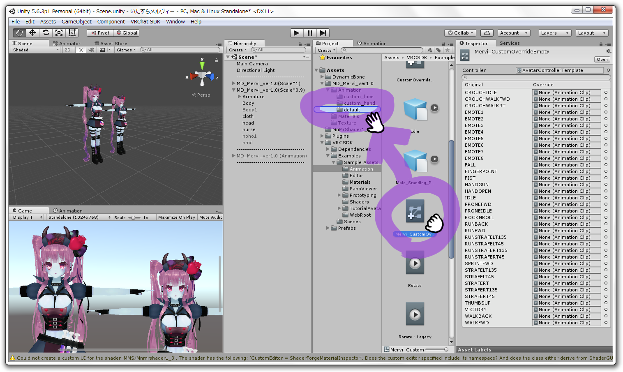Select the Idle asset thumbnail
Screen dimensions: 623x372
[x=415, y=110]
